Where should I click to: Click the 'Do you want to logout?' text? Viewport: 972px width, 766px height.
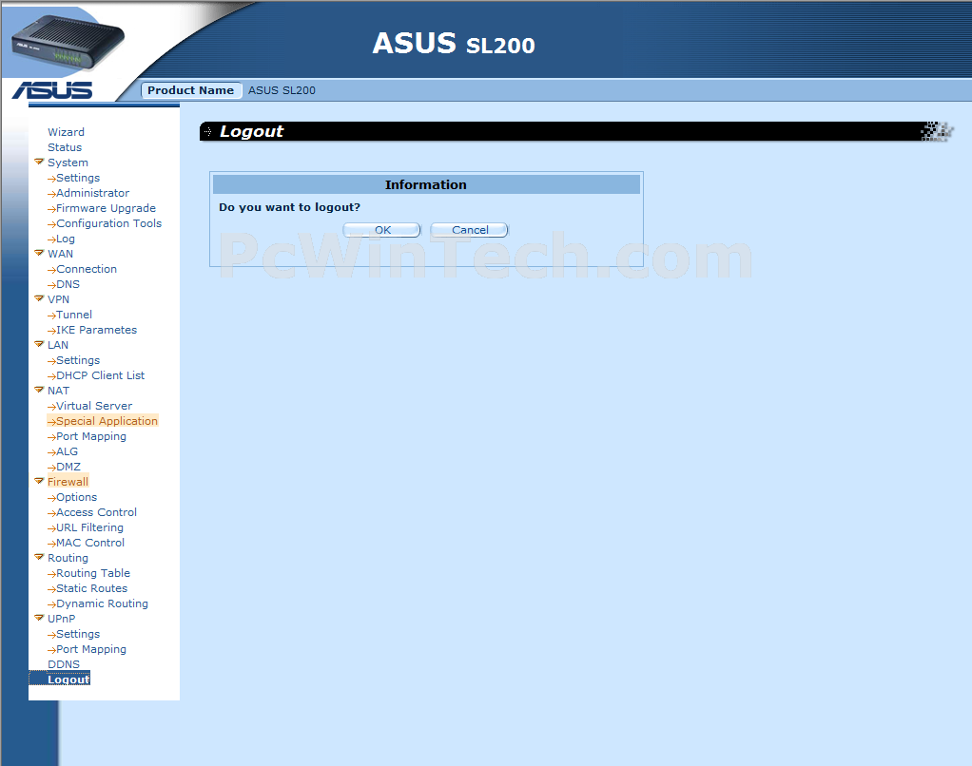pyautogui.click(x=289, y=207)
